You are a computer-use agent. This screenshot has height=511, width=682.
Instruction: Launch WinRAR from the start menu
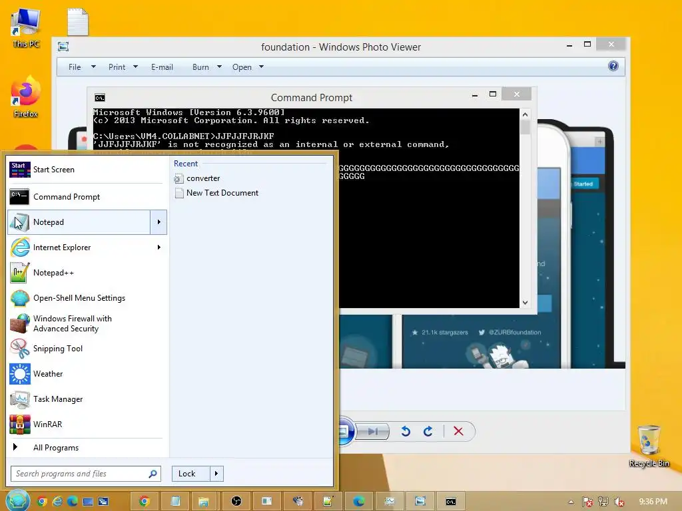[86, 424]
